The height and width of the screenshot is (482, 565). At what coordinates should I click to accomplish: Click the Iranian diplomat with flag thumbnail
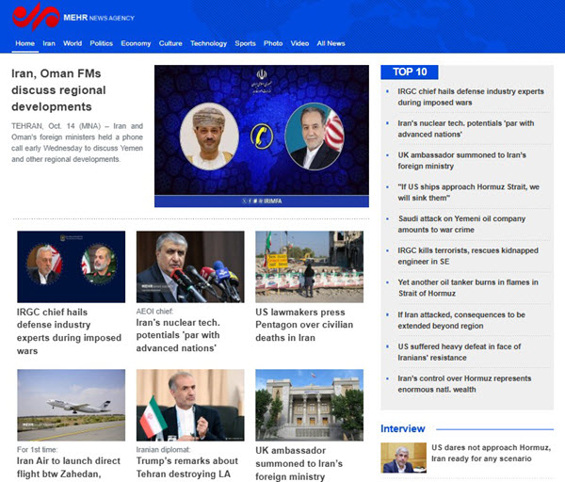pyautogui.click(x=190, y=405)
